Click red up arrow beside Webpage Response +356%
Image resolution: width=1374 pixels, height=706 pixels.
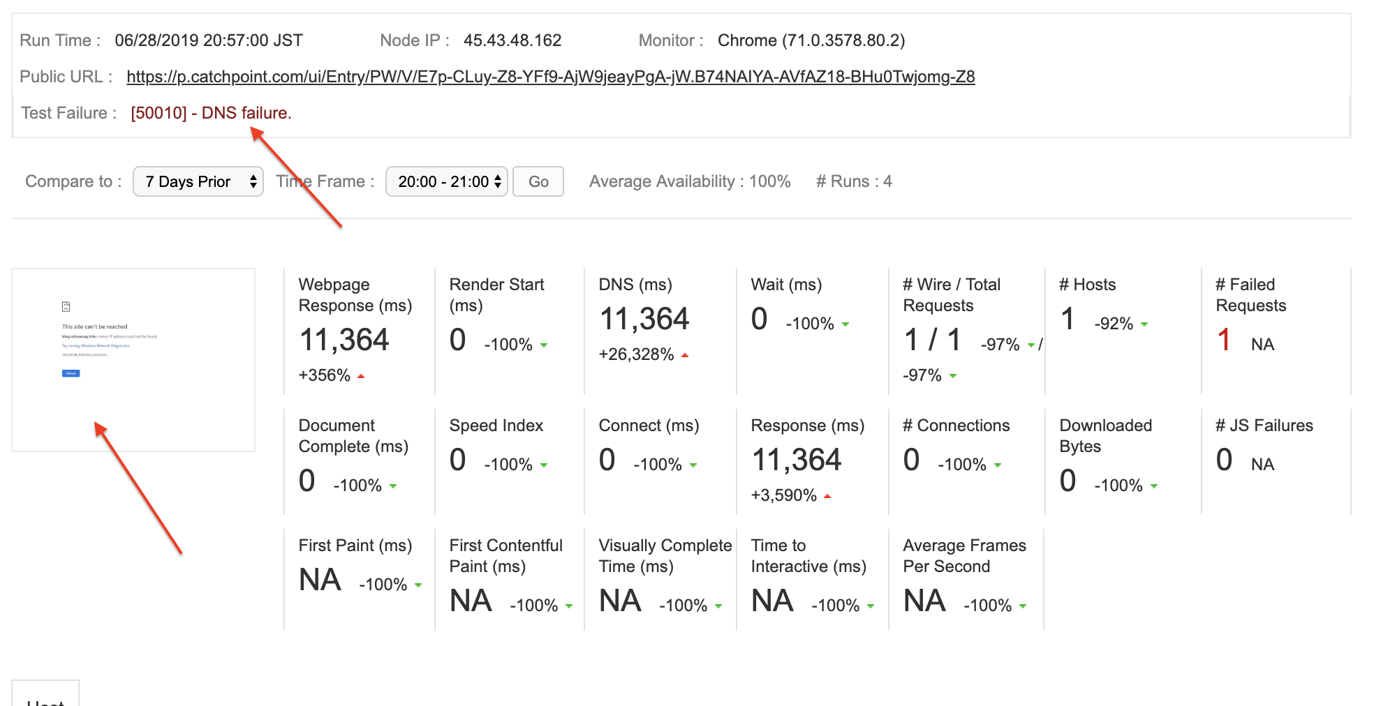[361, 376]
